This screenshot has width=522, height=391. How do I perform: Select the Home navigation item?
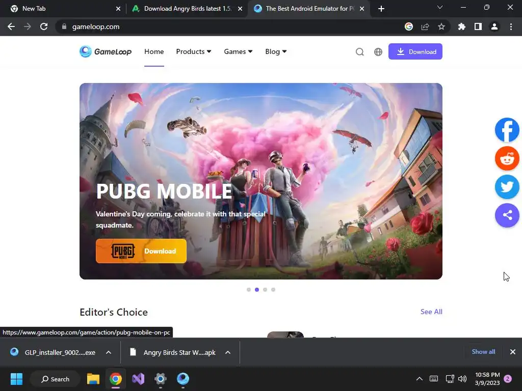pyautogui.click(x=154, y=51)
